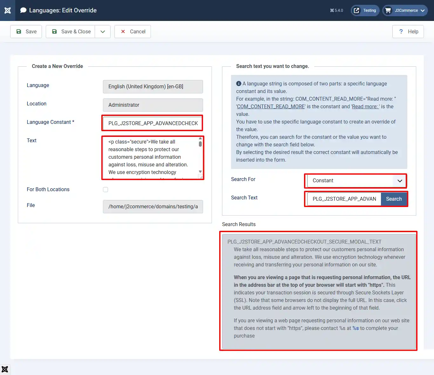The image size is (434, 375).
Task: Click the info icon in the help box
Action: [x=239, y=84]
